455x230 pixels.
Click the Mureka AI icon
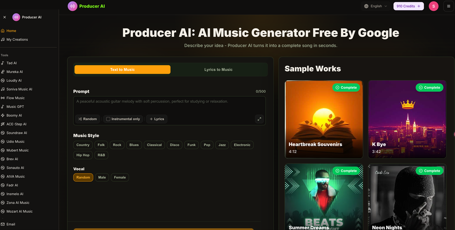click(3, 72)
